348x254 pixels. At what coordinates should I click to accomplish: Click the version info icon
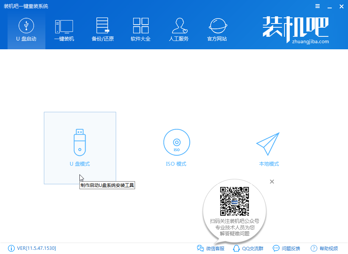click(11, 248)
